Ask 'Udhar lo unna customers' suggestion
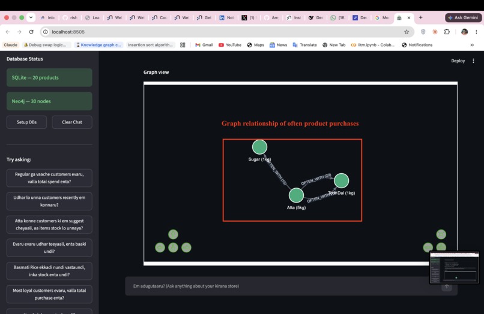Image resolution: width=484 pixels, height=314 pixels. [49, 201]
